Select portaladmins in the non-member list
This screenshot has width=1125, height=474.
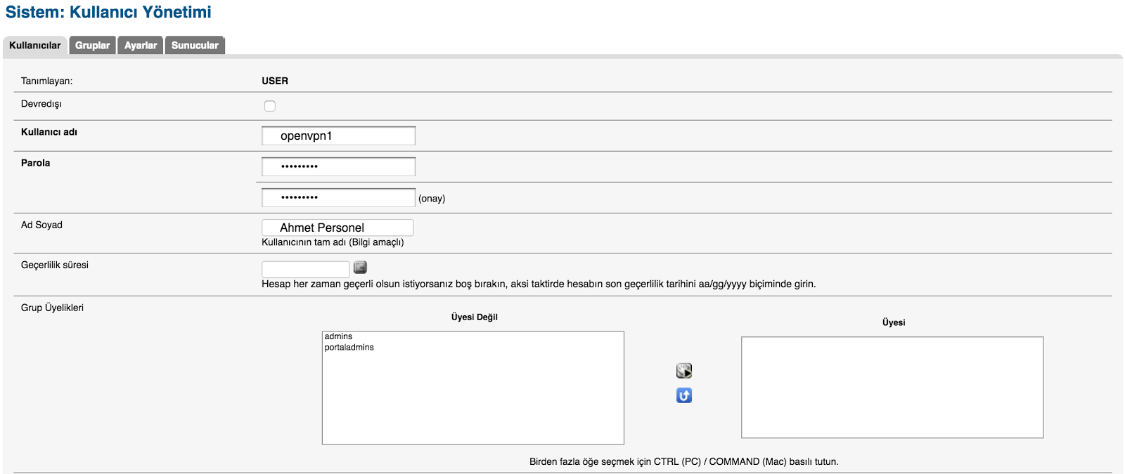pos(349,348)
